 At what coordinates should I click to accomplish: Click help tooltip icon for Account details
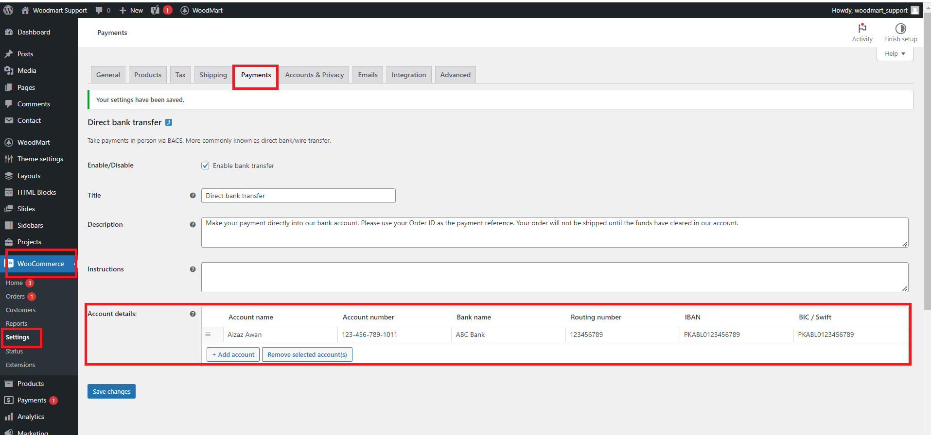pyautogui.click(x=193, y=314)
